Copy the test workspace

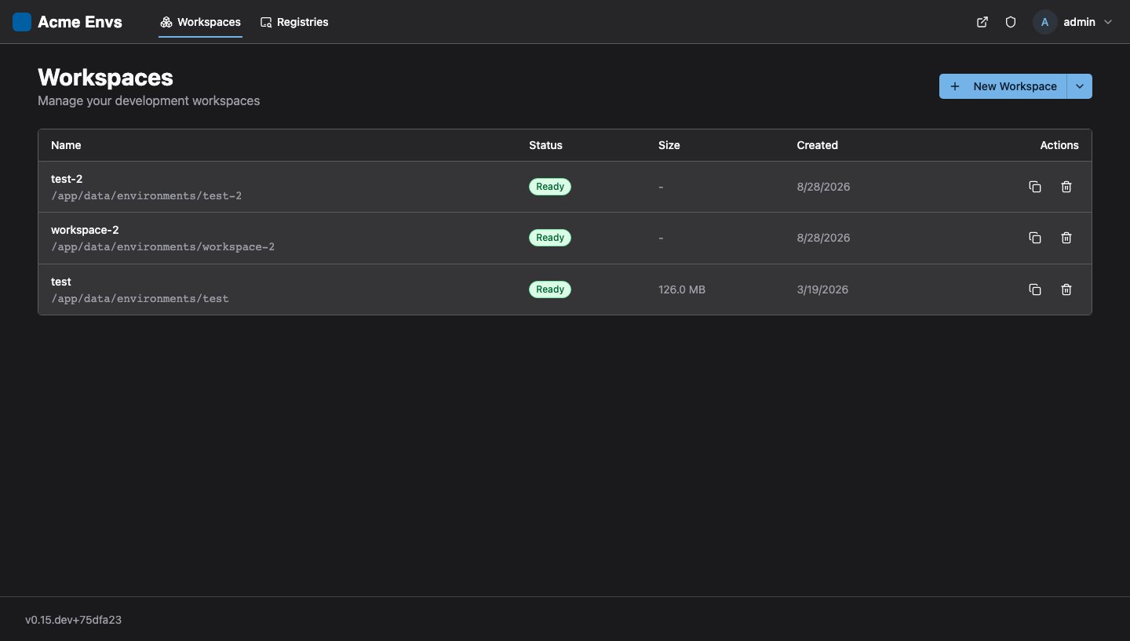tap(1035, 290)
